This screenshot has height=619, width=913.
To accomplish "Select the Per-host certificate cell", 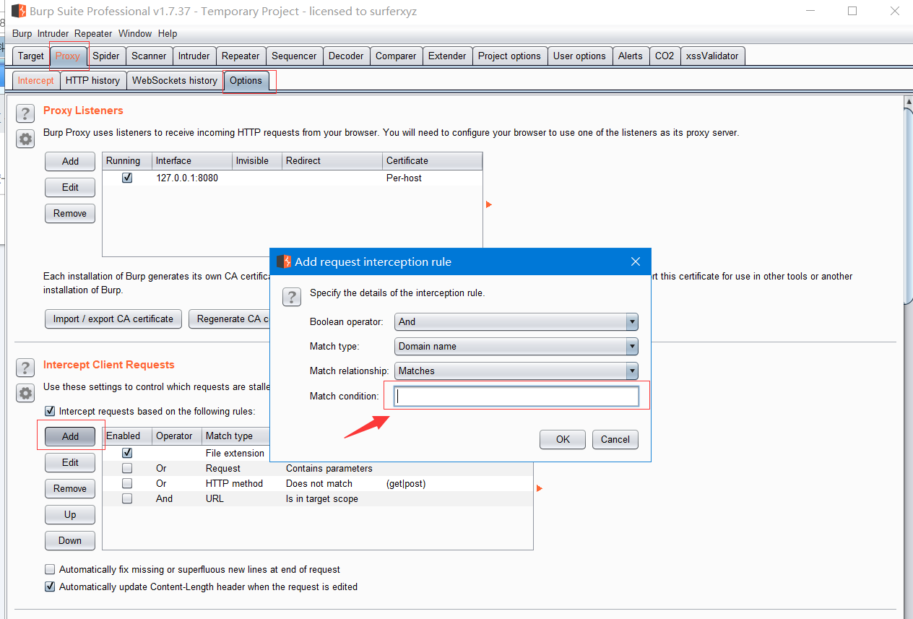I will pyautogui.click(x=433, y=178).
